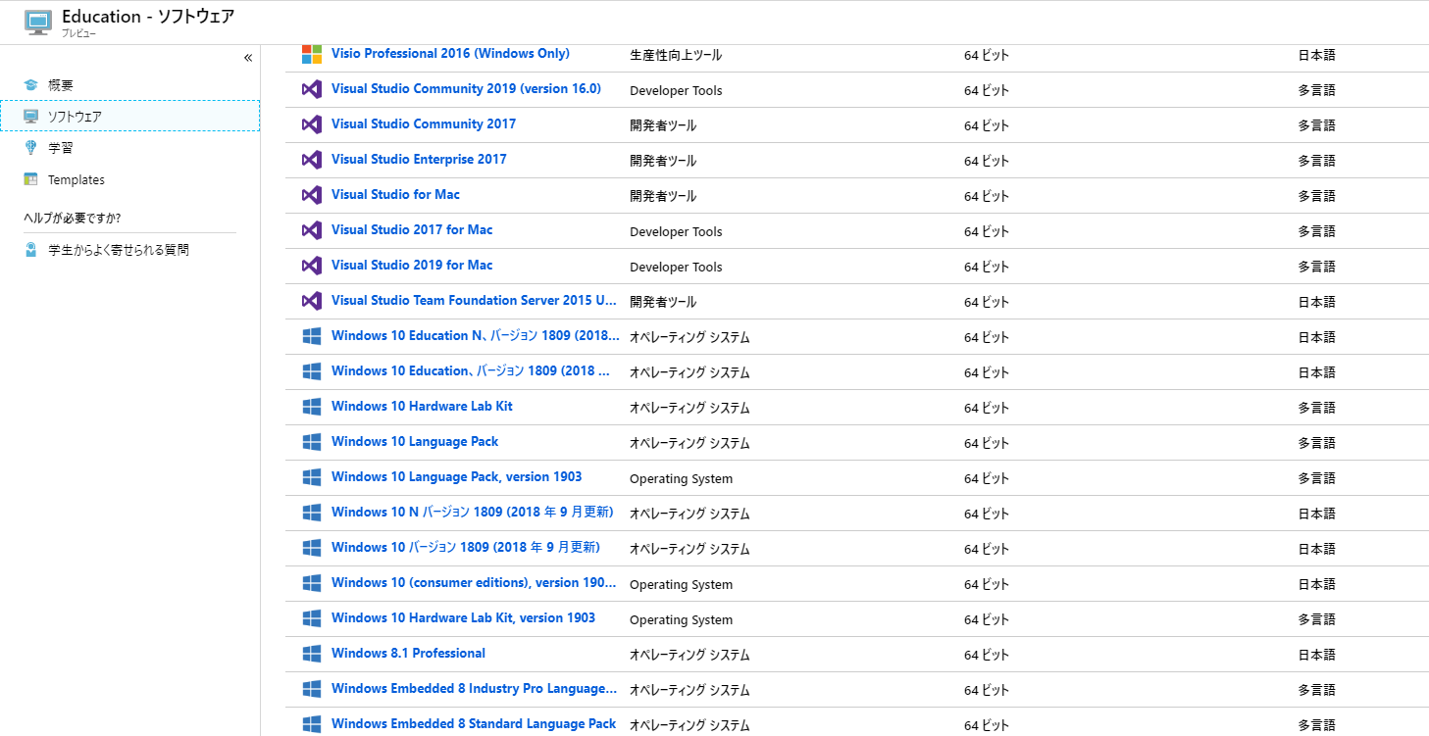Open Windows 10 Language Pack link

pos(415,442)
